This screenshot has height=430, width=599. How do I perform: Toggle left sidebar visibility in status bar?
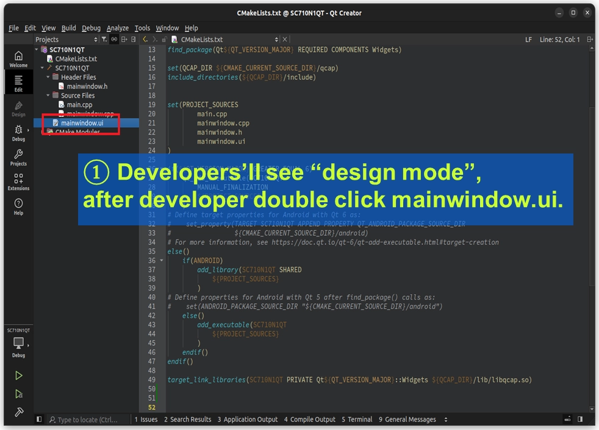point(40,419)
